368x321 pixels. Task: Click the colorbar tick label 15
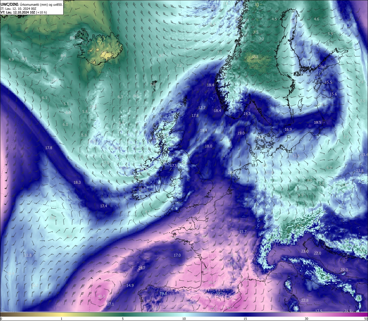pos(245,319)
